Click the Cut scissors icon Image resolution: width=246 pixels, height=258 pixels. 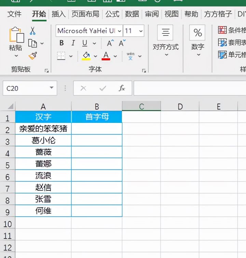32,31
